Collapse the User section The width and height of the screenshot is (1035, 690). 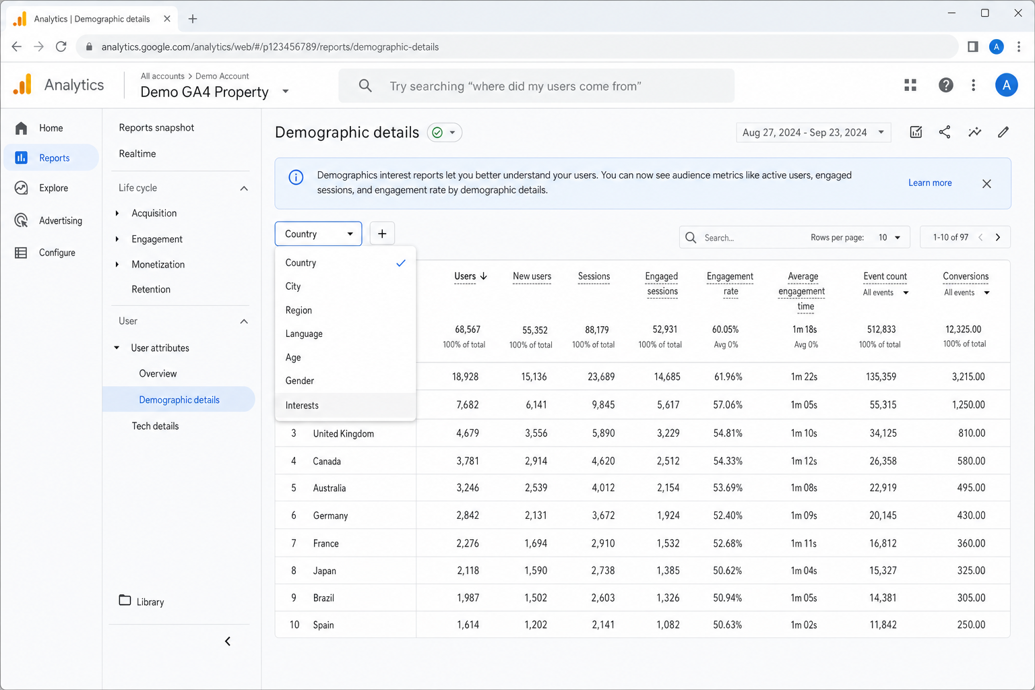point(244,321)
